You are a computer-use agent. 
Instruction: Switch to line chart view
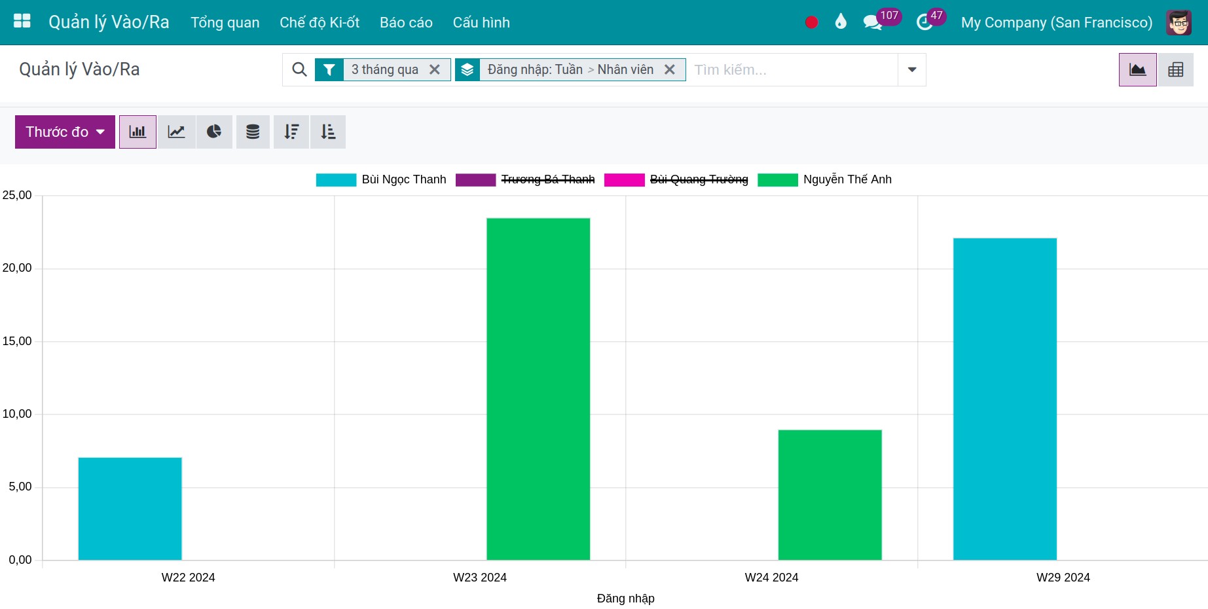(x=176, y=132)
